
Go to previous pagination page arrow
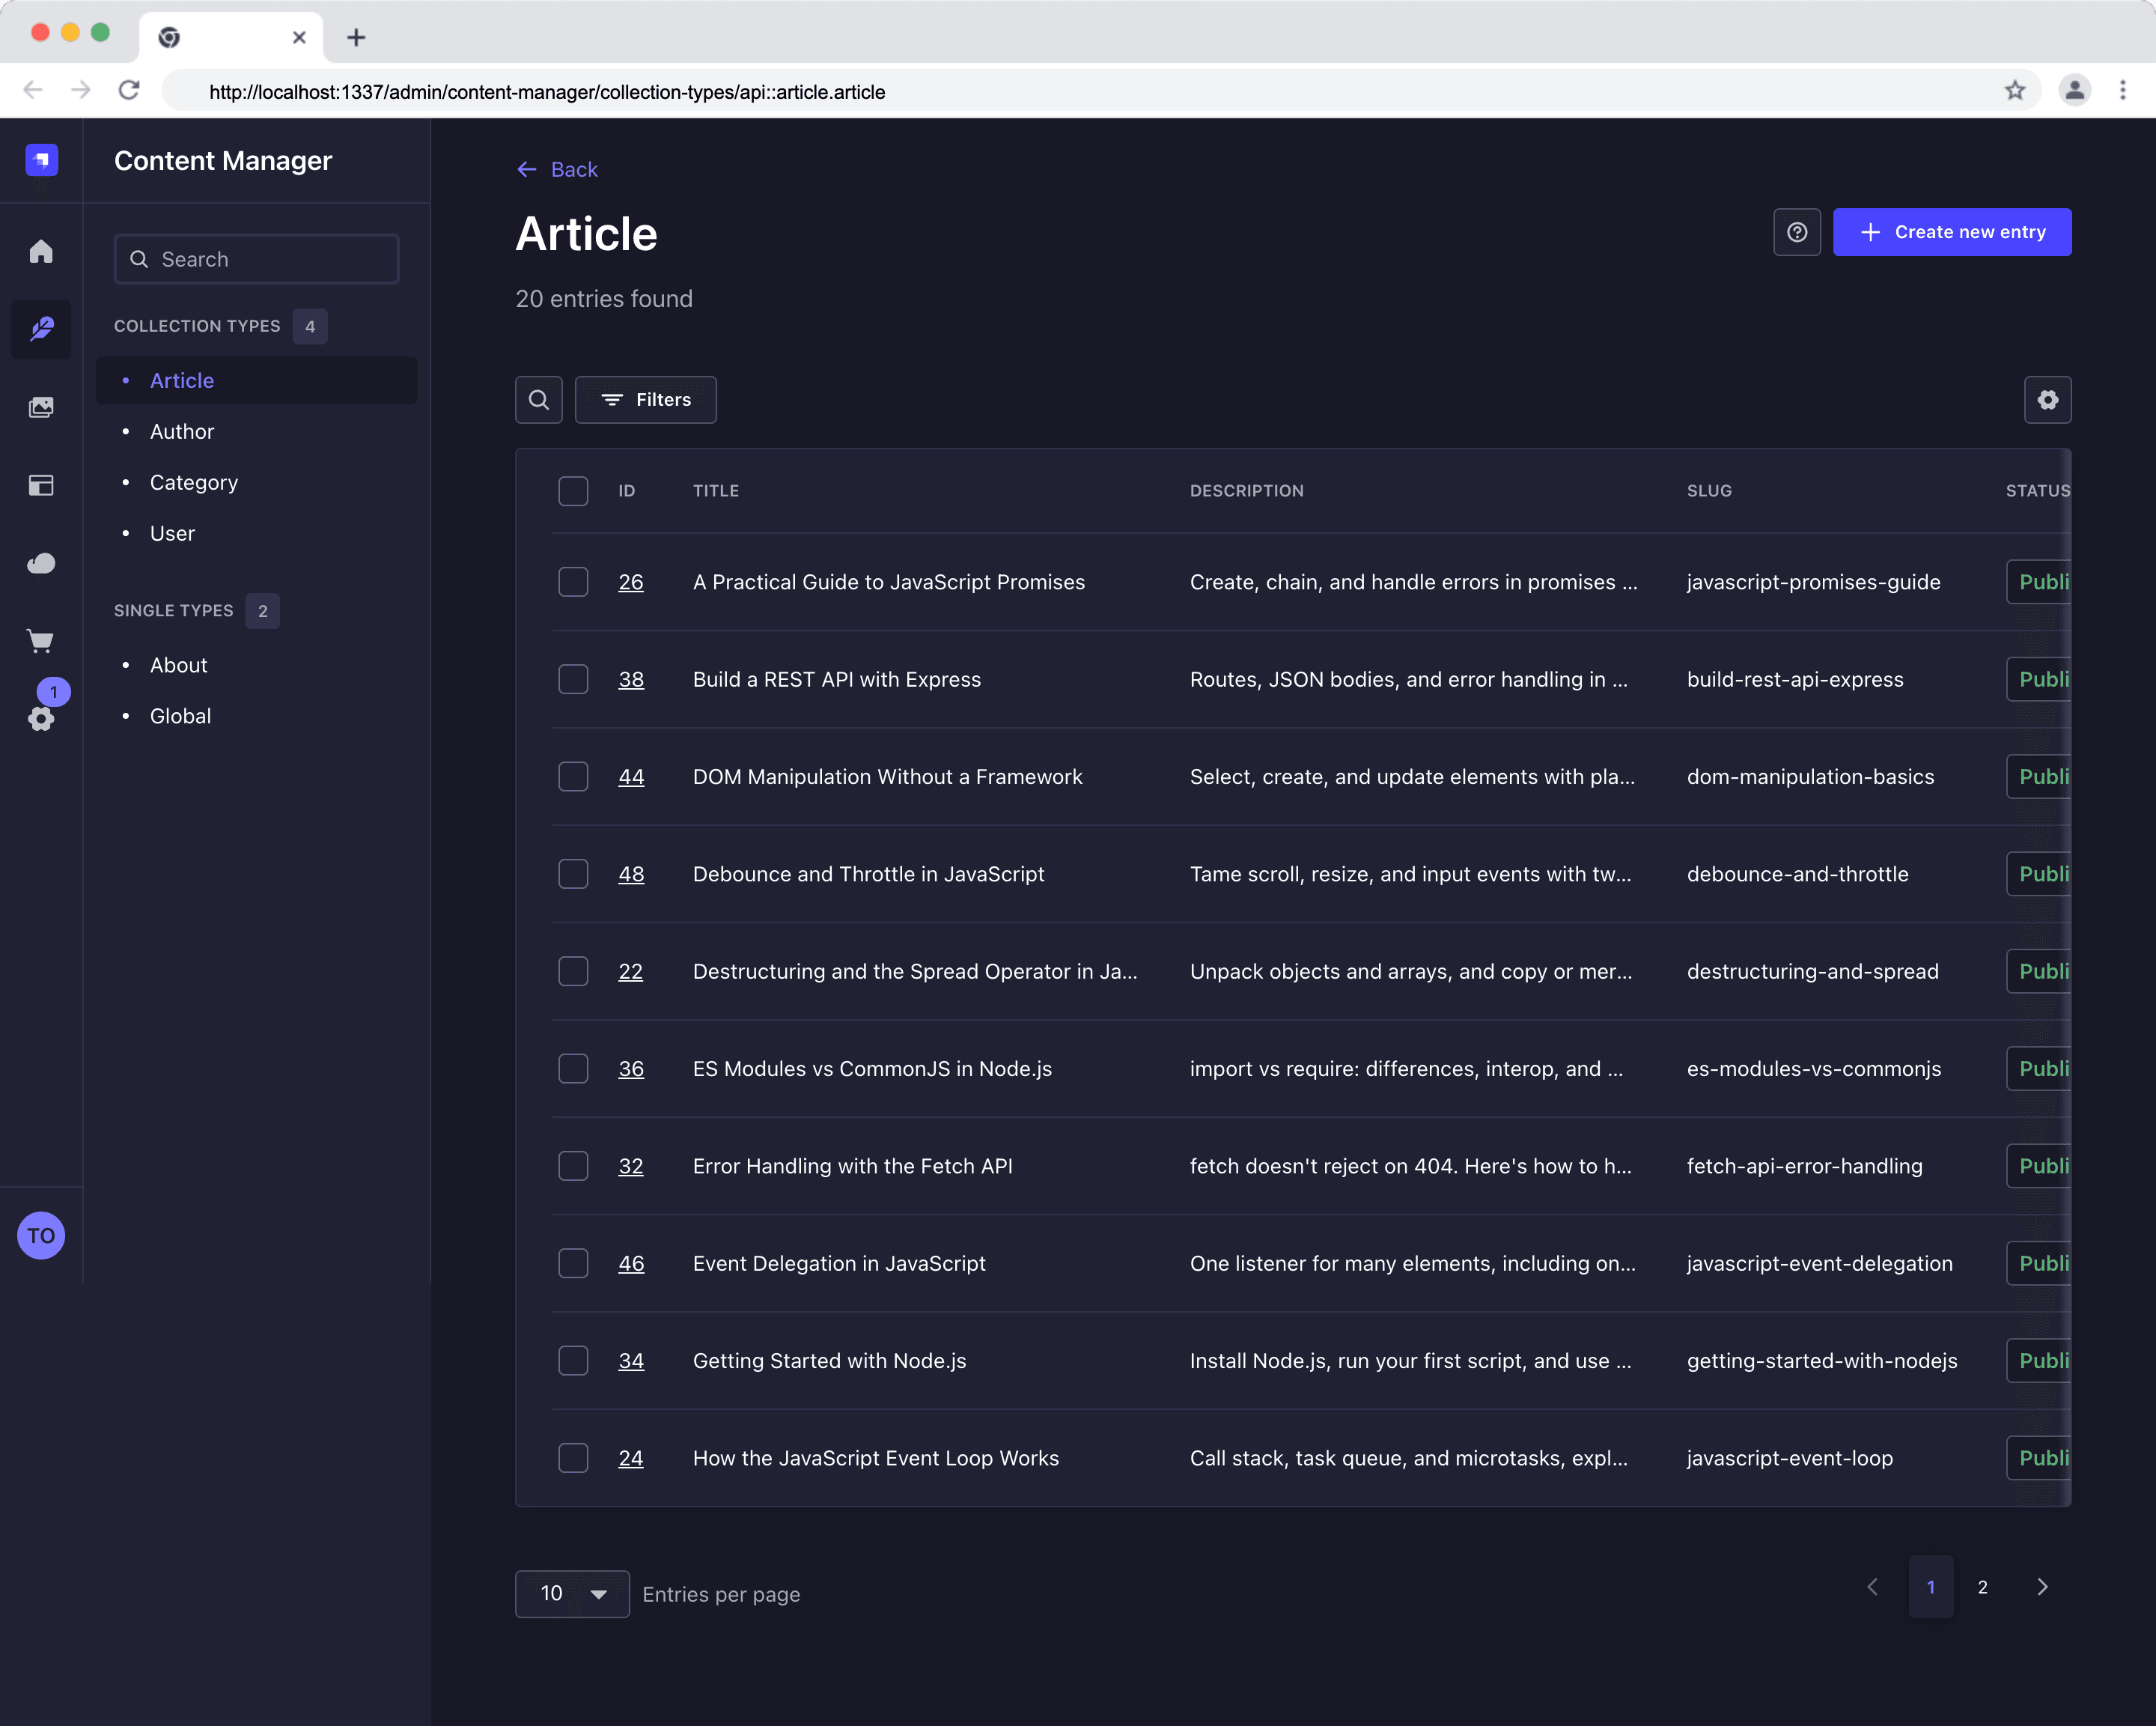[x=1873, y=1587]
